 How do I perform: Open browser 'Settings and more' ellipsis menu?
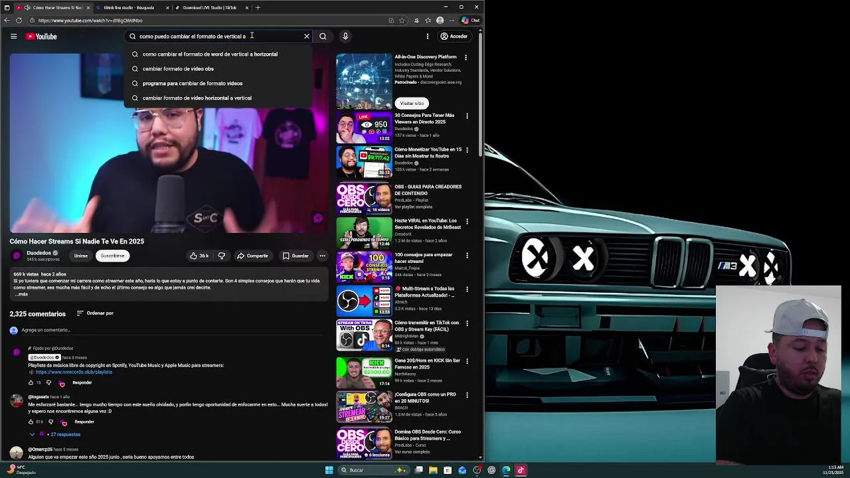[452, 20]
